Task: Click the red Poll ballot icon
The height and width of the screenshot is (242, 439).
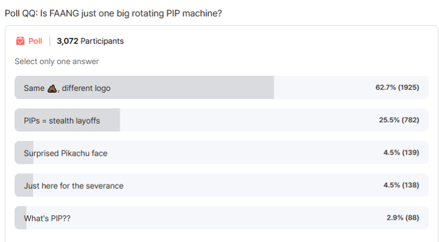Action: click(x=20, y=41)
